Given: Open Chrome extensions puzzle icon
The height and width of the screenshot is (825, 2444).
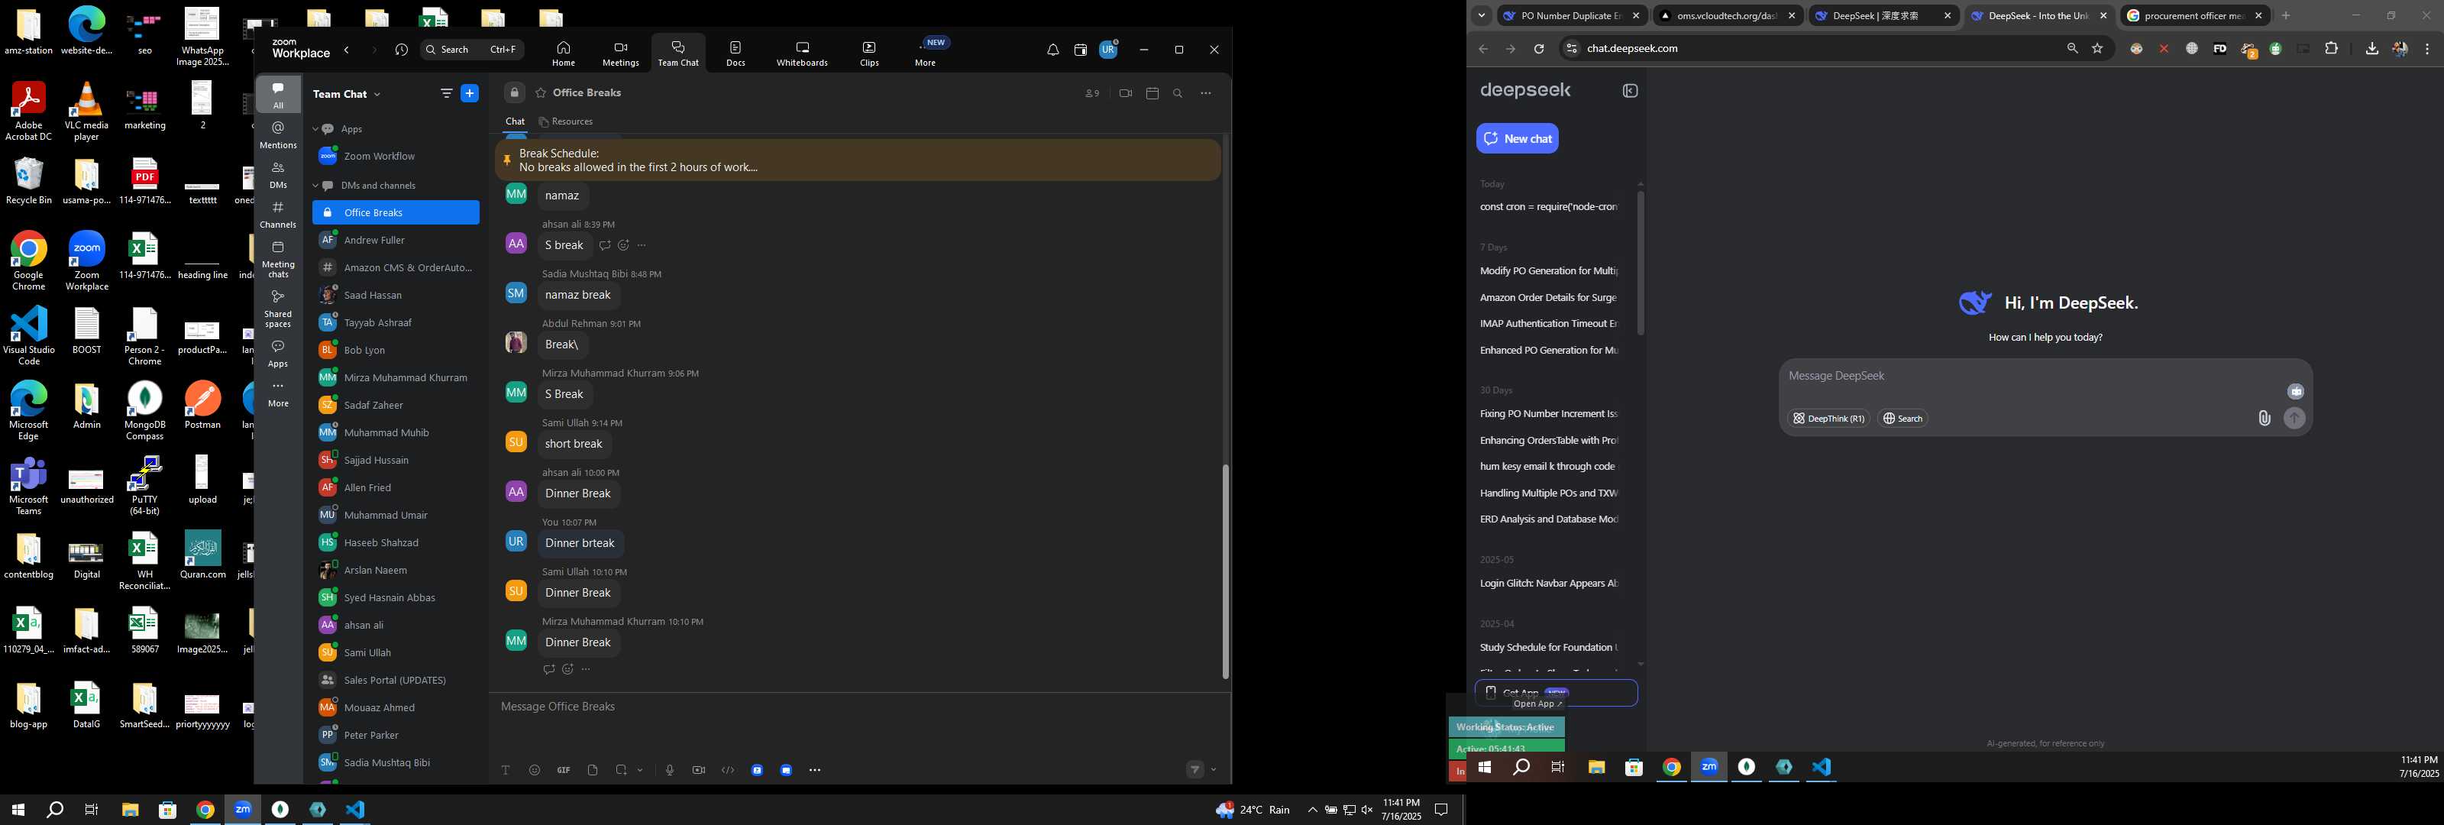Looking at the screenshot, I should point(2331,48).
